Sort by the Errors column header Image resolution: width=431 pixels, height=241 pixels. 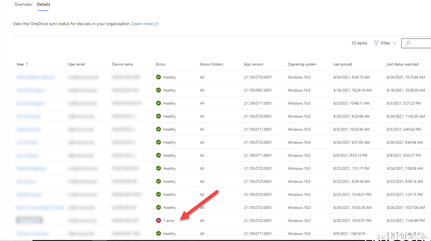pos(161,64)
